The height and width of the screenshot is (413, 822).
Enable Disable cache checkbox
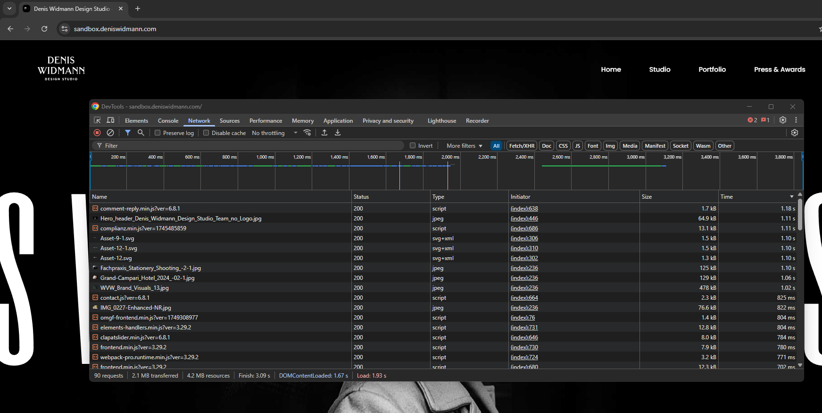tap(206, 133)
